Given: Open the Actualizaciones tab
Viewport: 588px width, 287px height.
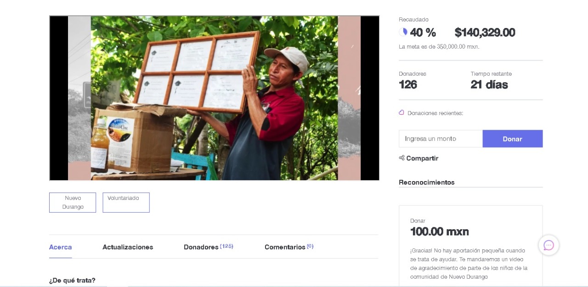Looking at the screenshot, I should click(128, 247).
